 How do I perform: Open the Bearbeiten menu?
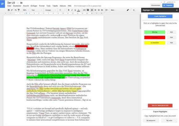point(17,6)
